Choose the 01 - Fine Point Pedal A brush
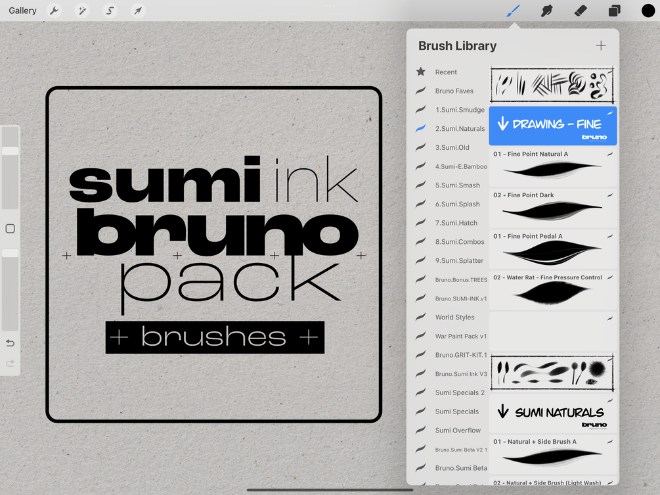Screen dimensions: 660x495 553,249
